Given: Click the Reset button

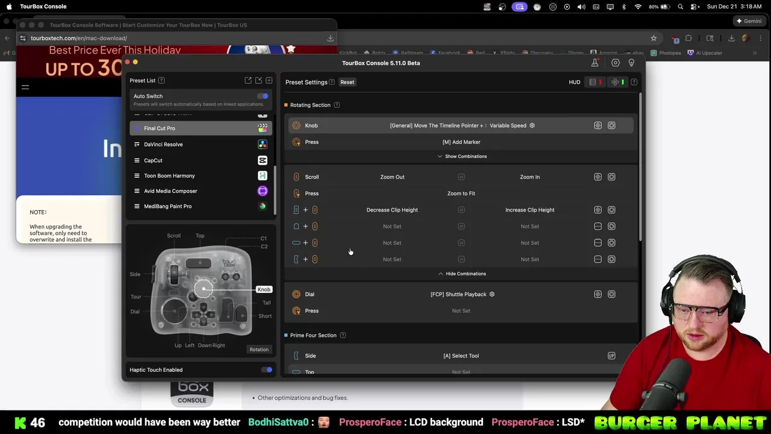Looking at the screenshot, I should click(x=347, y=82).
